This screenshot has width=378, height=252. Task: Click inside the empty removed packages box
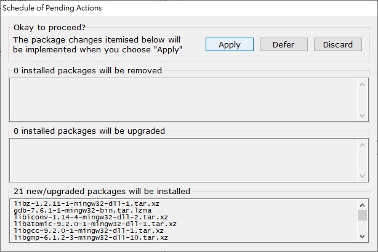(x=183, y=100)
